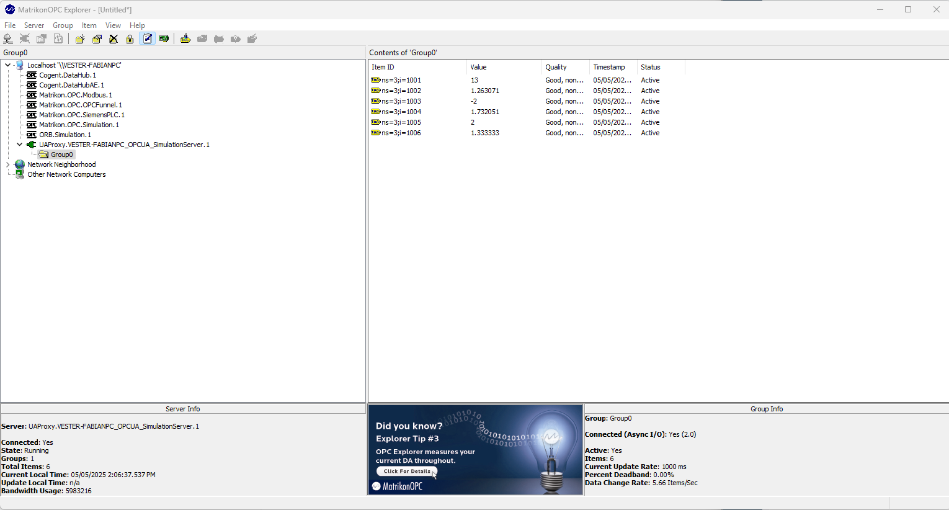This screenshot has width=949, height=510.
Task: Select Matrikon.OPC.Simulation.1 server
Action: click(79, 125)
